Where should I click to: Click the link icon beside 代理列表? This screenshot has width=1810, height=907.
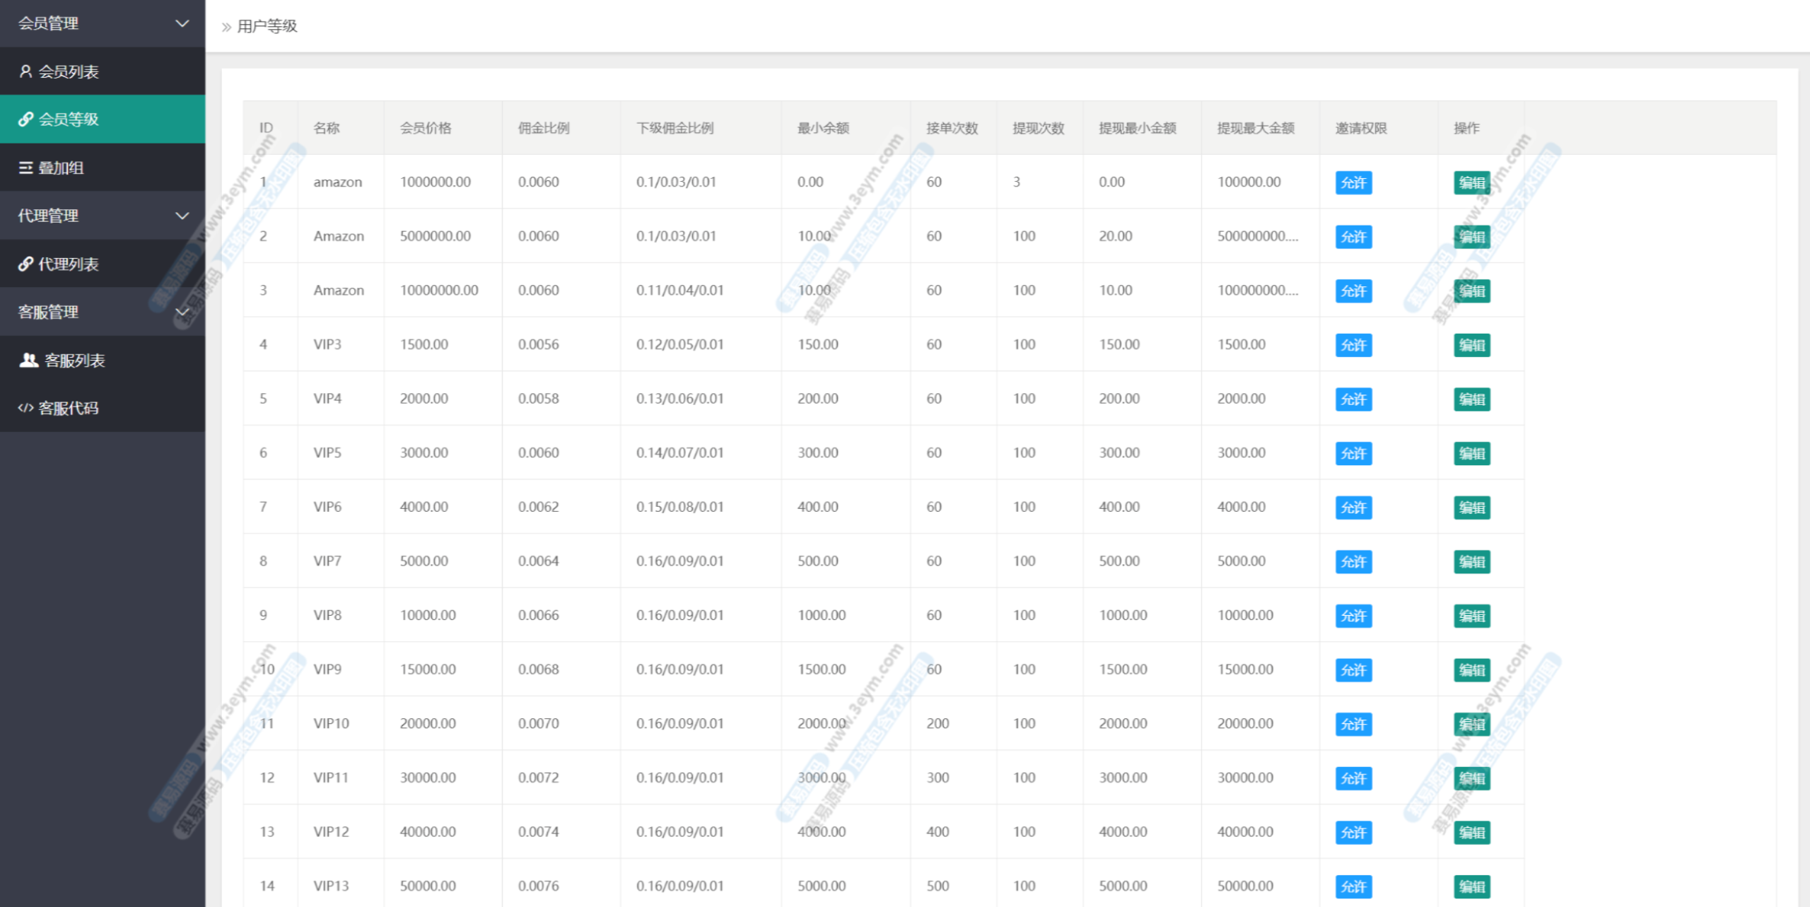pyautogui.click(x=25, y=264)
